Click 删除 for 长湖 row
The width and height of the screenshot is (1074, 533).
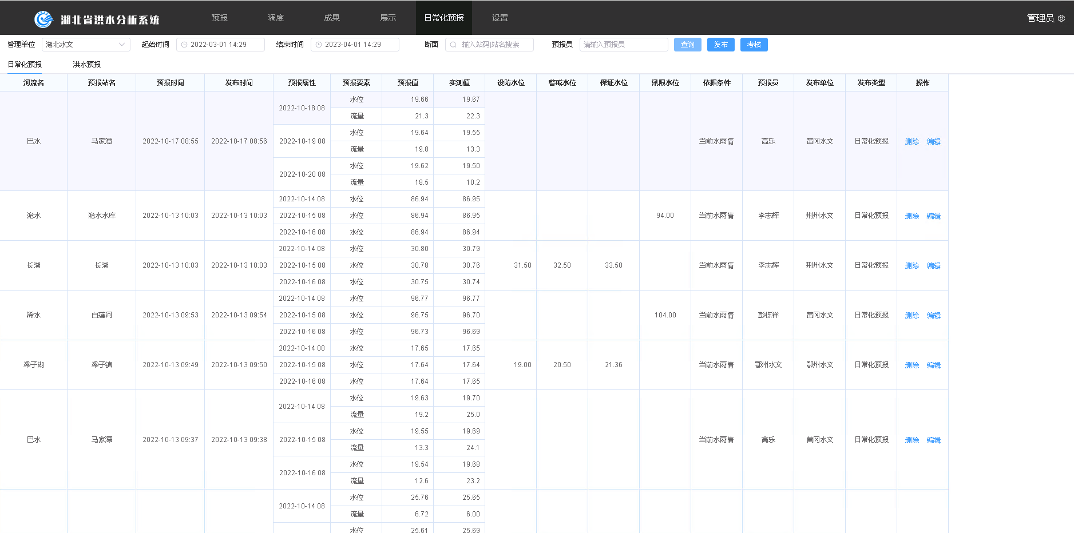912,266
